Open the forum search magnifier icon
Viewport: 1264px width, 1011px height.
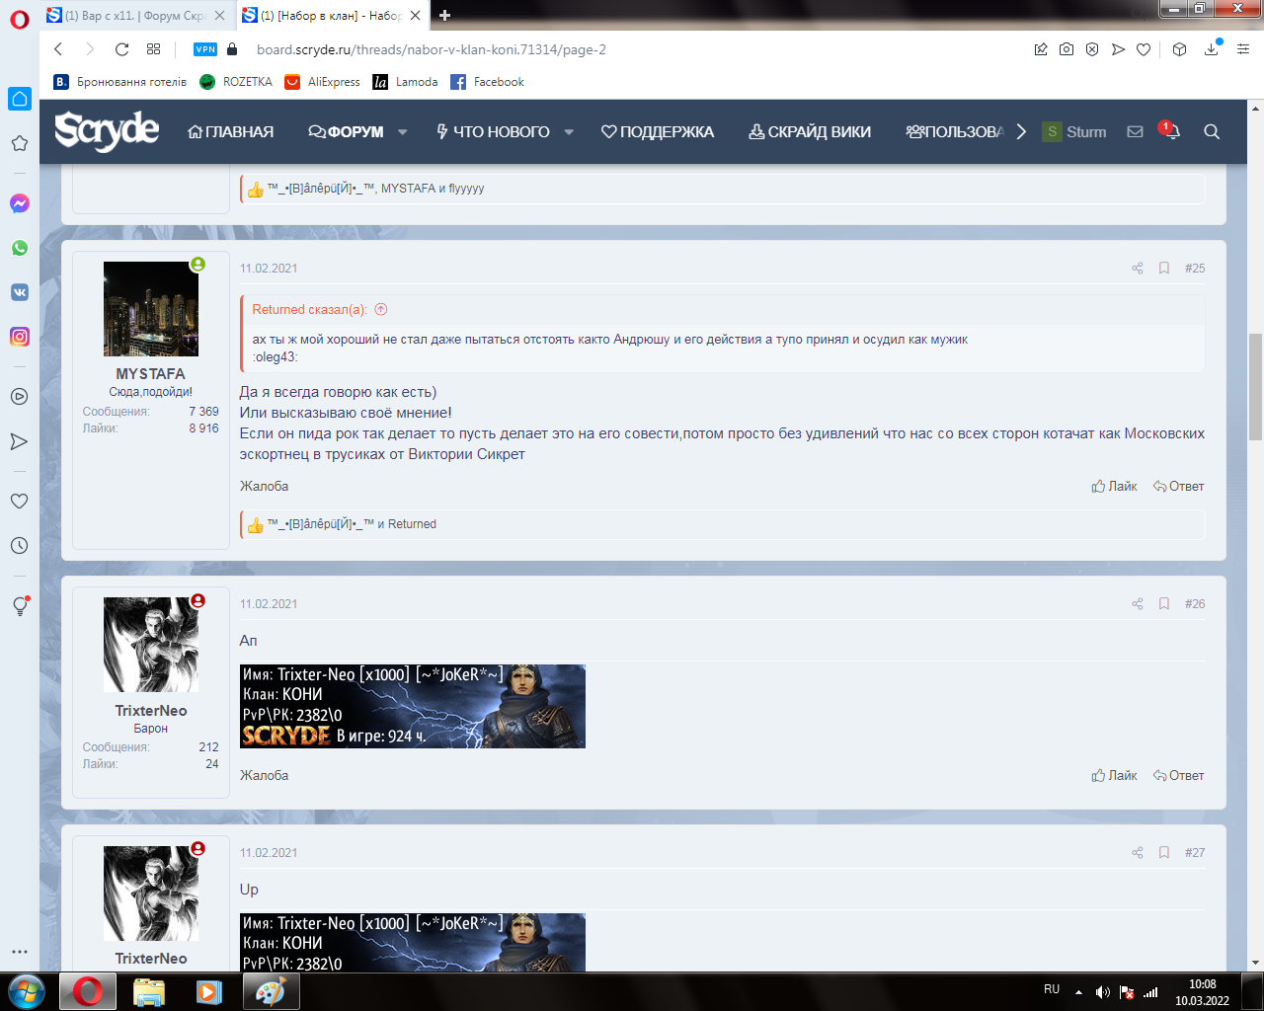[x=1212, y=131]
